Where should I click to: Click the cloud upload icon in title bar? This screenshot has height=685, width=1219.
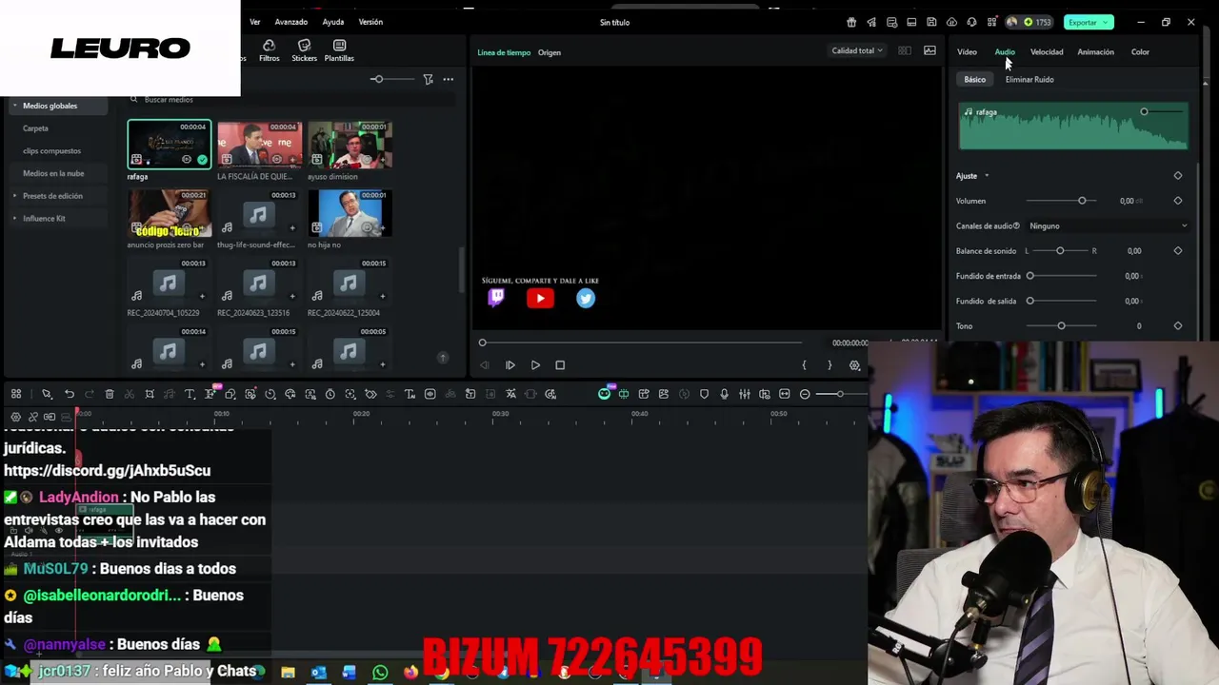click(x=950, y=22)
